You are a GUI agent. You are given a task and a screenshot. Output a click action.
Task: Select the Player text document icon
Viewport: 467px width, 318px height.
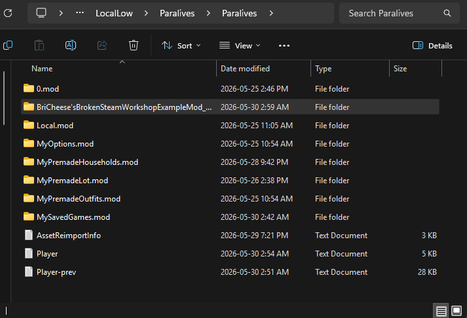tap(29, 253)
